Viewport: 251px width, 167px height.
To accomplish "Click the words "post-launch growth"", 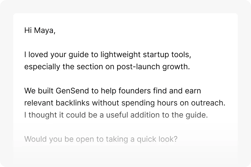I will click(152, 67).
